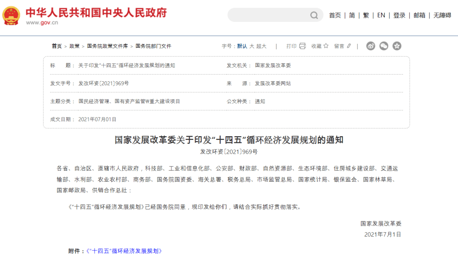Switch to EN English version
Screen dimensions: 458x263
381,15
